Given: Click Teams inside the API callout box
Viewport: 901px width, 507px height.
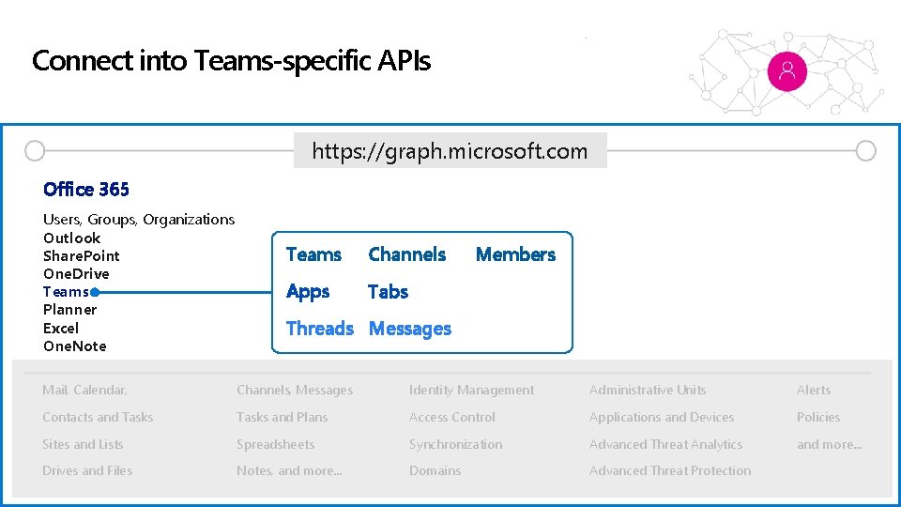Looking at the screenshot, I should pyautogui.click(x=313, y=254).
